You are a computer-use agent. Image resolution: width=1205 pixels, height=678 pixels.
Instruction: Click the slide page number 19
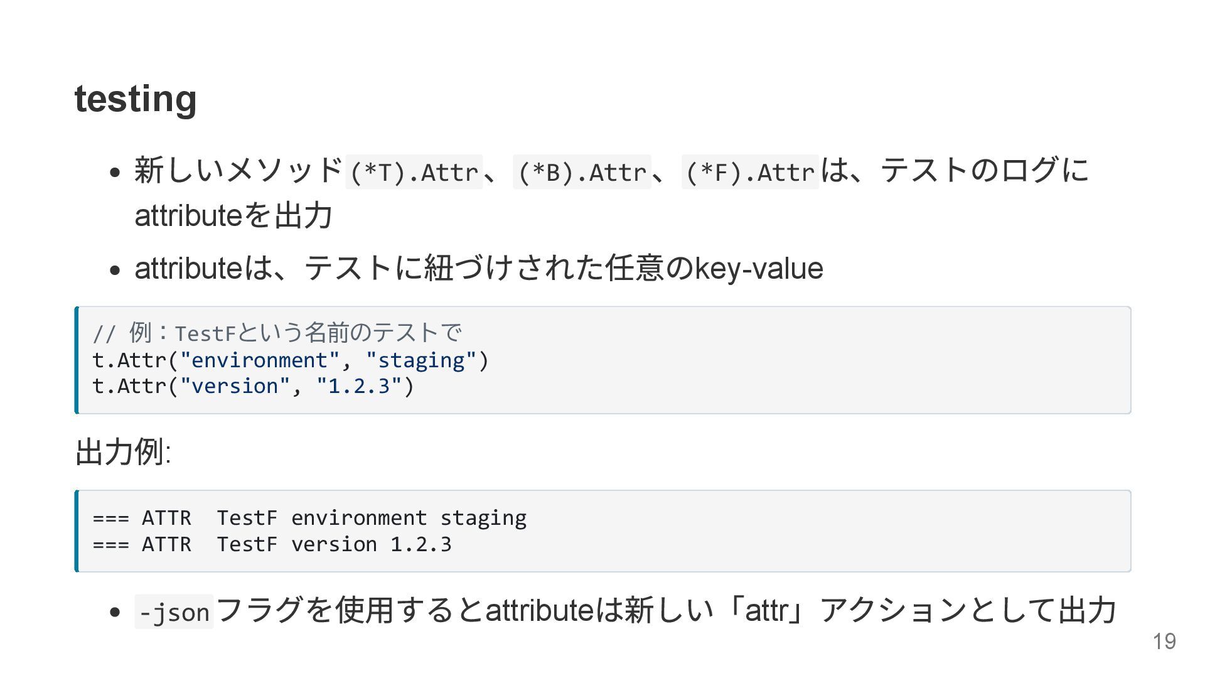(x=1164, y=642)
